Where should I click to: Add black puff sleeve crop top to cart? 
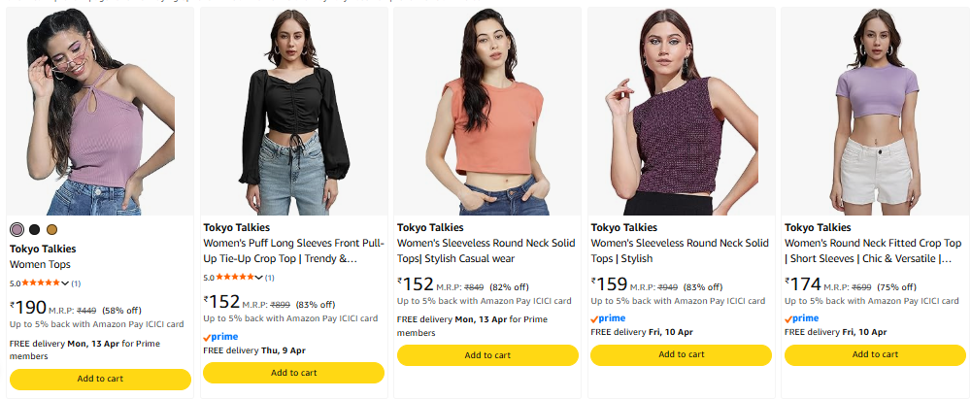point(293,373)
